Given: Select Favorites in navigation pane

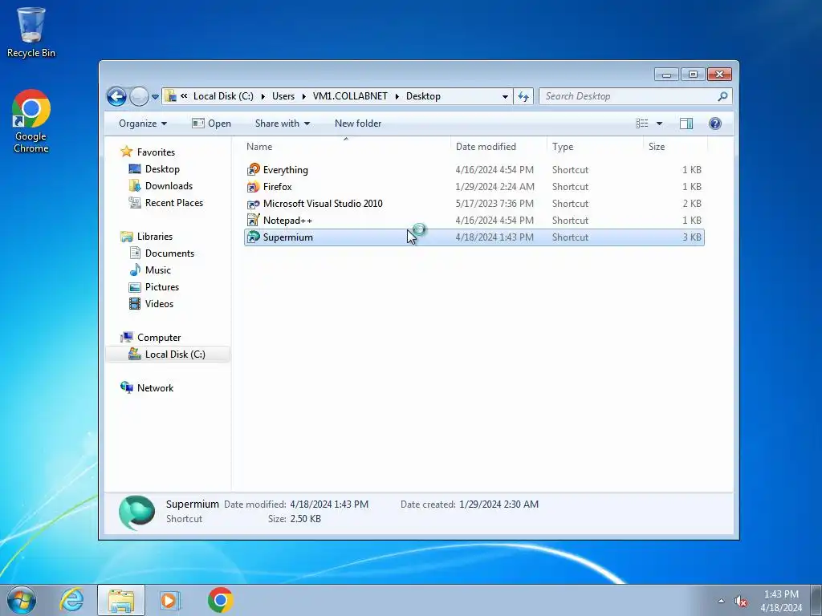Looking at the screenshot, I should point(156,152).
